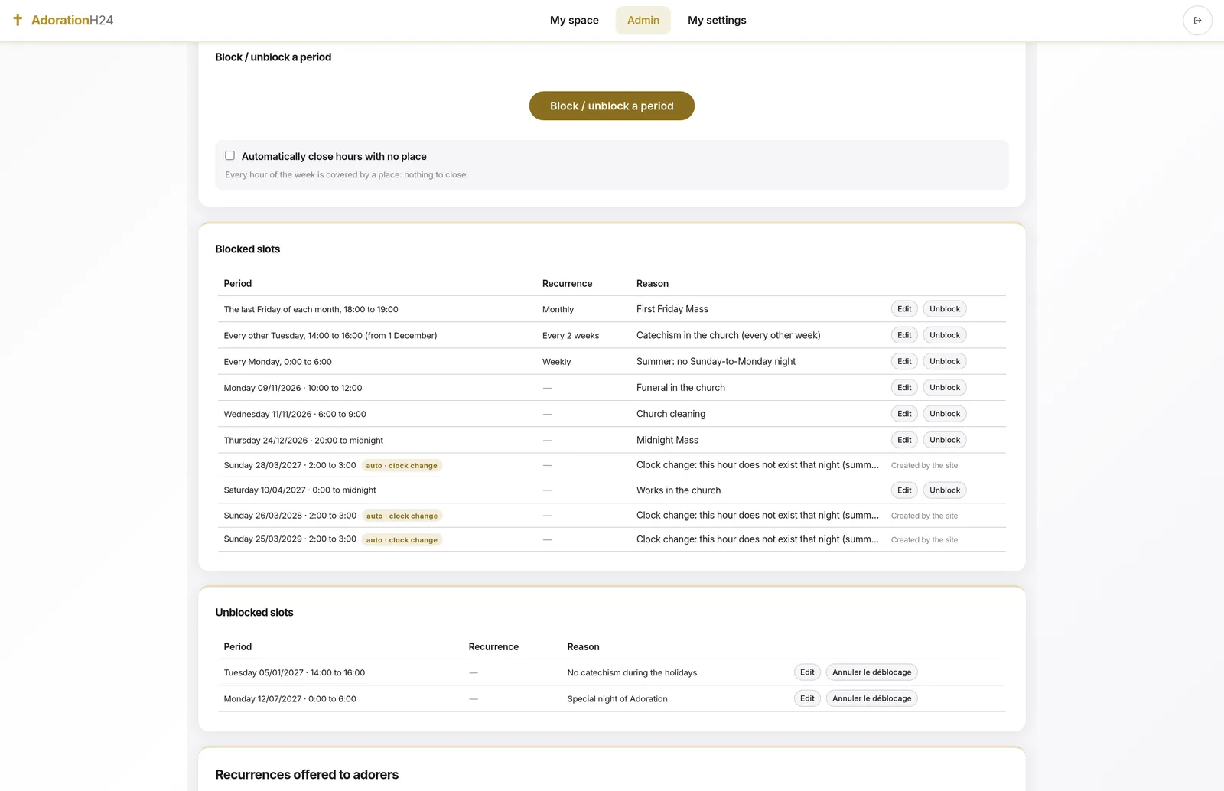Unblock the Works in the church slot

[945, 490]
